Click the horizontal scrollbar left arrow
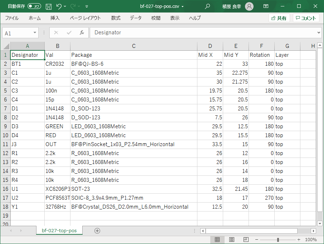Screen dimensions: 324x244 203,231
